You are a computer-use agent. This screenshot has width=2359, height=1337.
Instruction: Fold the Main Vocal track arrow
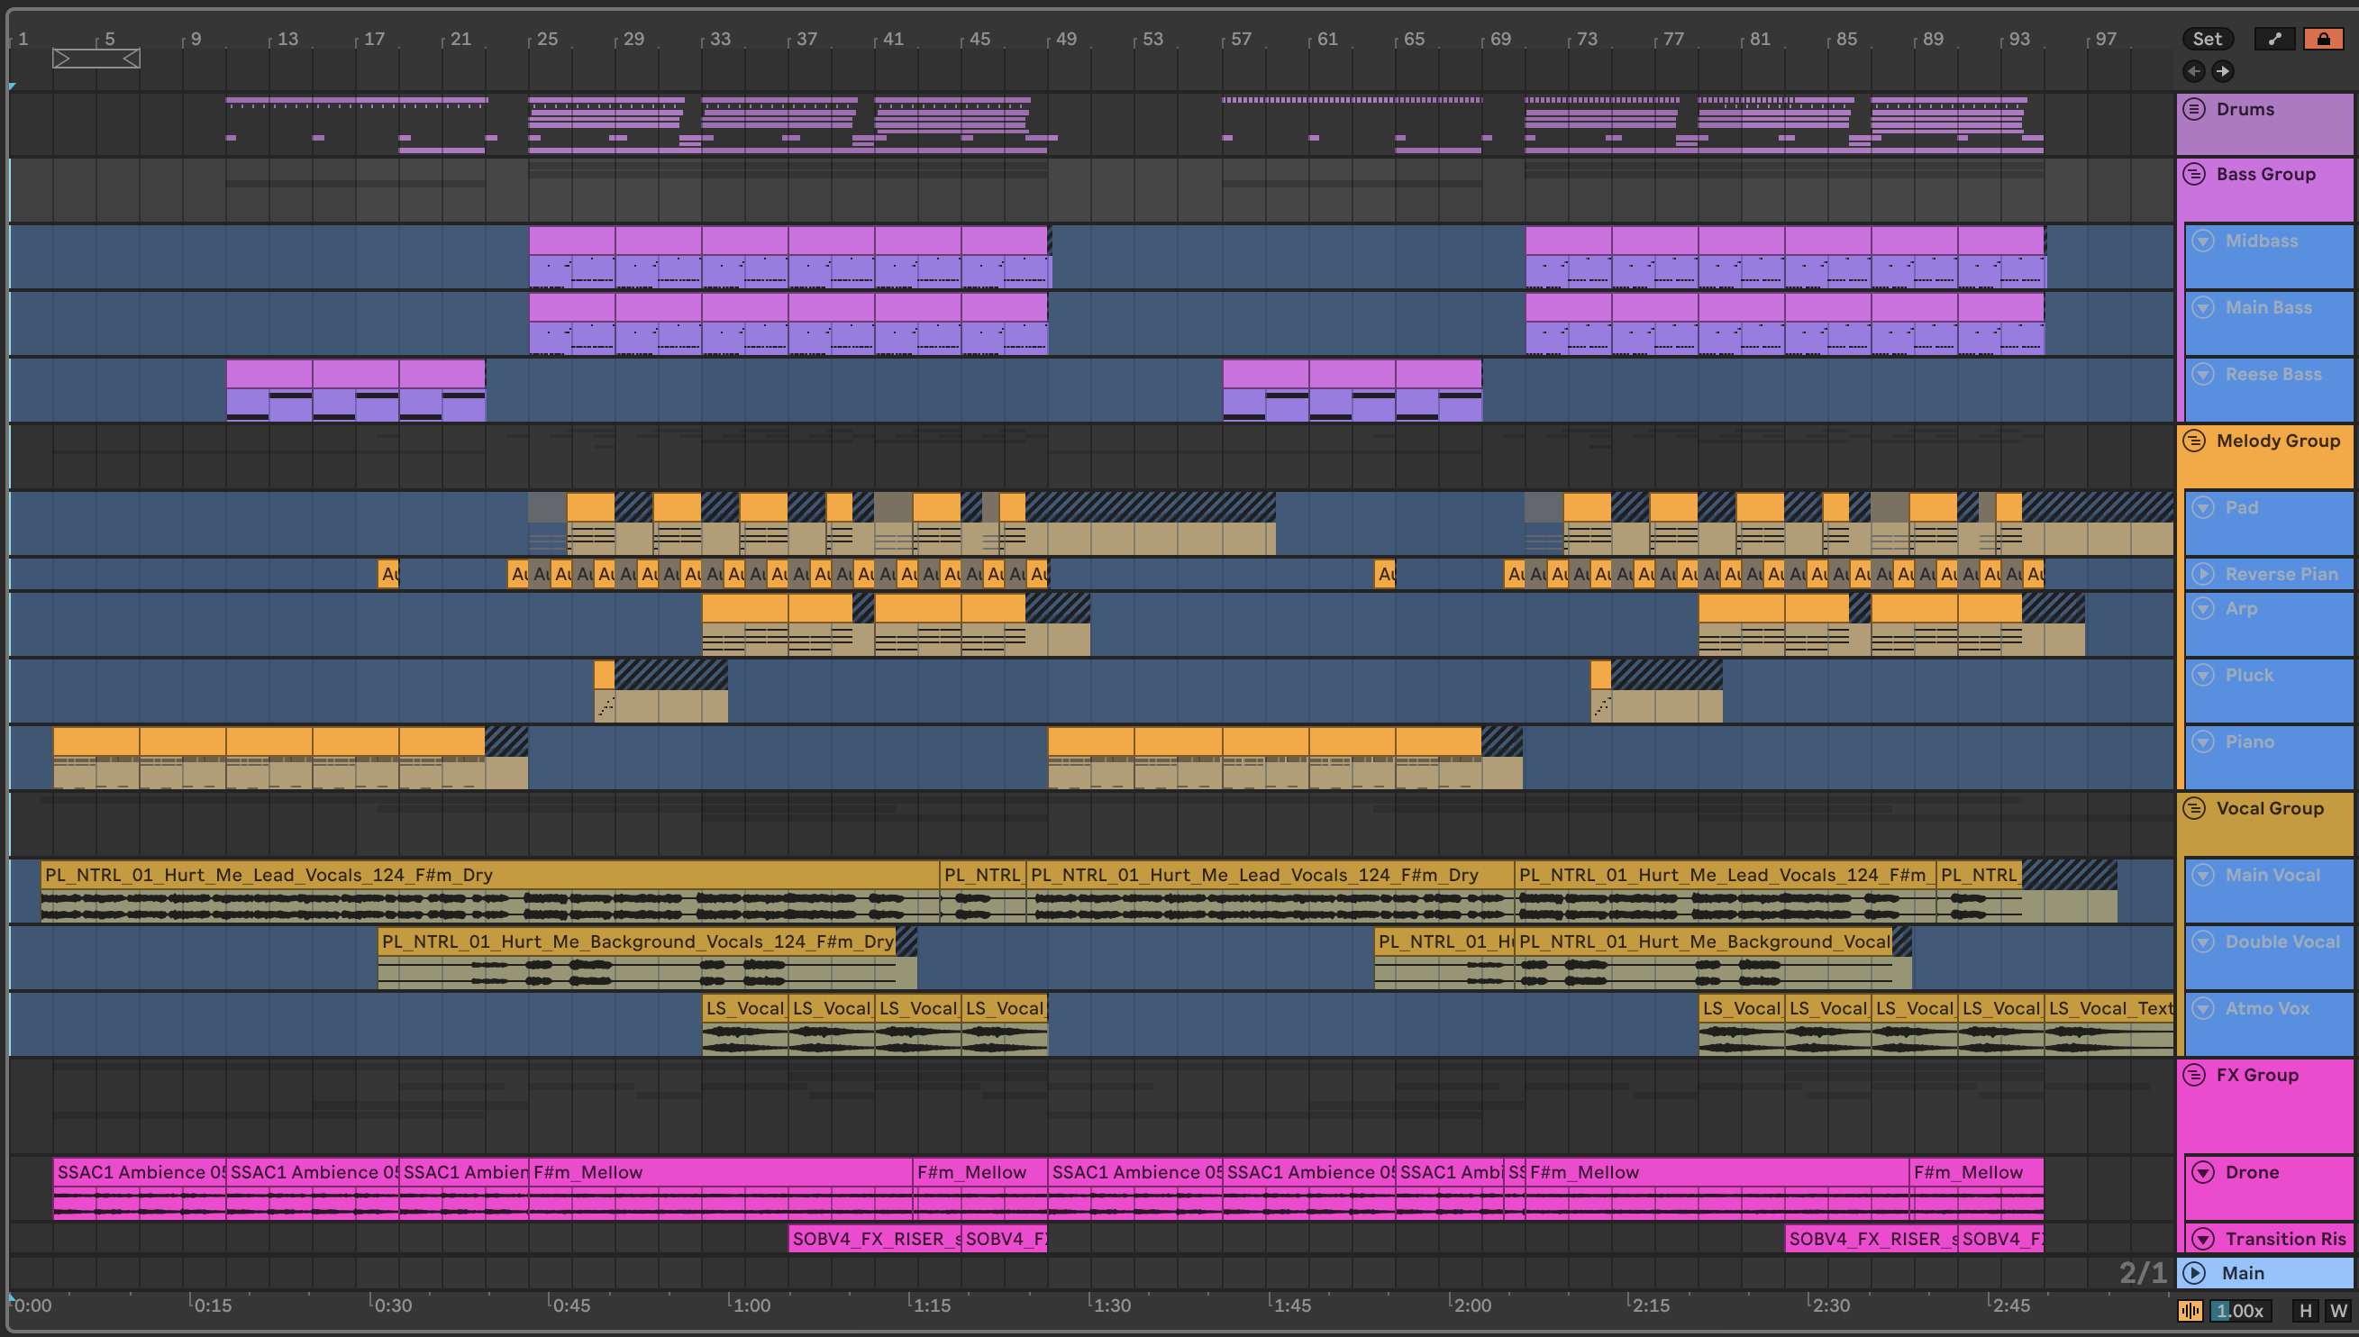click(2203, 875)
